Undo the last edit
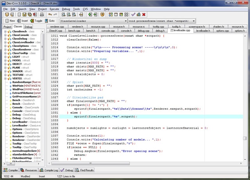Viewport: 250px width, 180px height. pyautogui.click(x=50, y=14)
